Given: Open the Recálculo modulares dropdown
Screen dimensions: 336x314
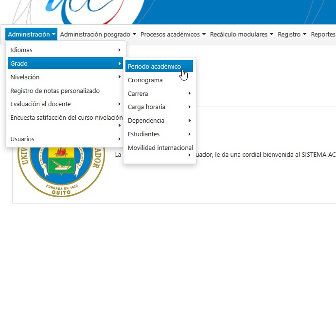Looking at the screenshot, I should [x=241, y=35].
